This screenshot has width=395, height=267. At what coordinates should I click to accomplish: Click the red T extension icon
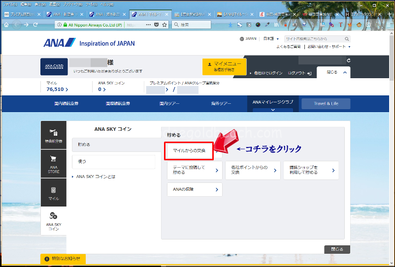click(341, 25)
